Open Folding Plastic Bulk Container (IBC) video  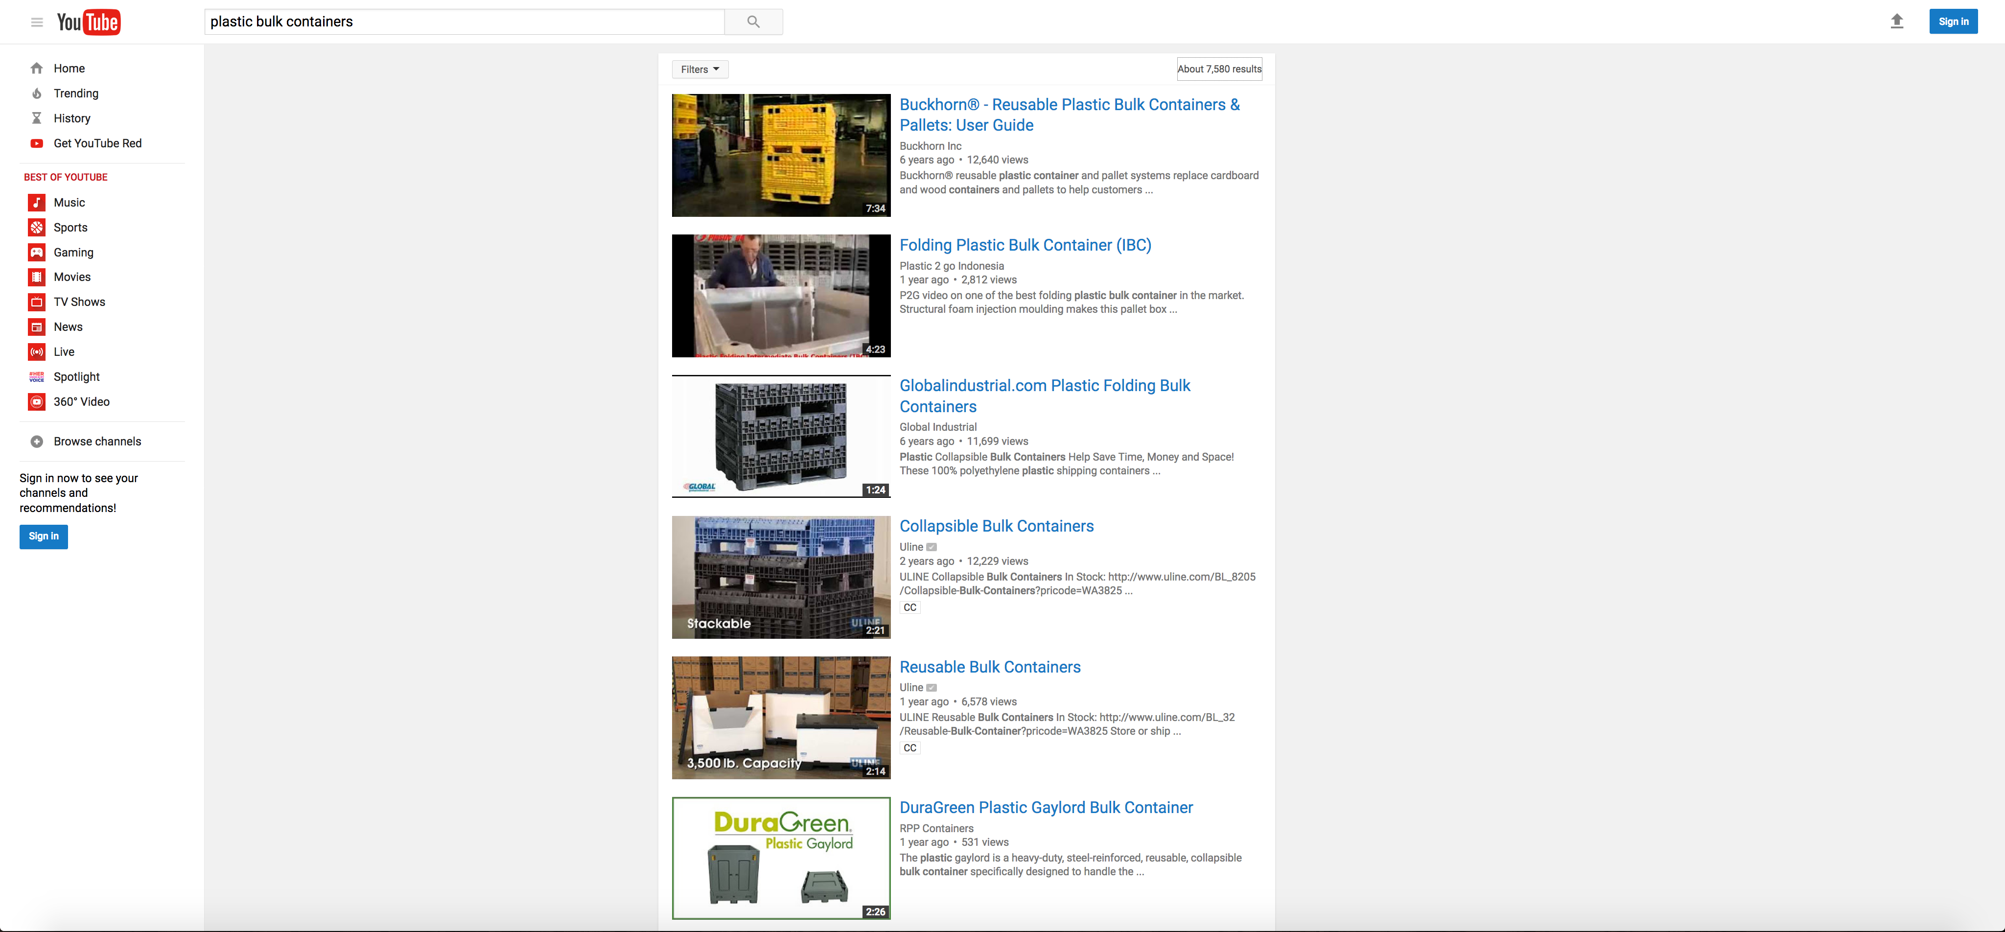(x=1025, y=245)
